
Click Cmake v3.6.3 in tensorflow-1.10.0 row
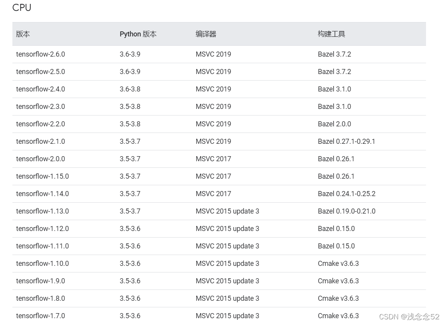[x=338, y=264]
